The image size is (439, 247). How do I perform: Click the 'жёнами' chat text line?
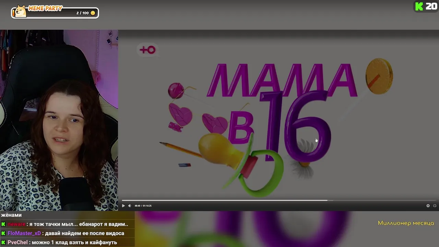[x=11, y=215]
